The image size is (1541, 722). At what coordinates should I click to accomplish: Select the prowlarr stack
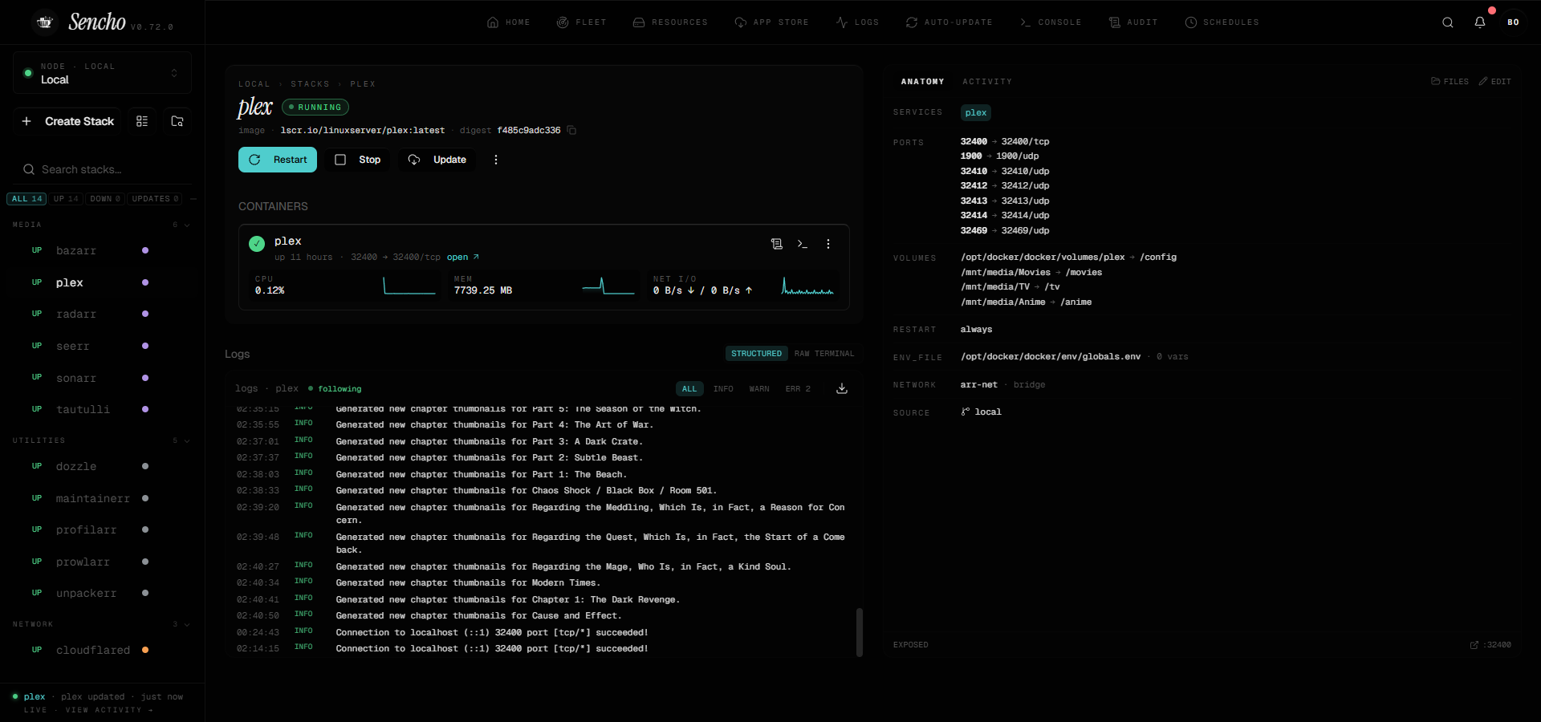click(x=102, y=562)
